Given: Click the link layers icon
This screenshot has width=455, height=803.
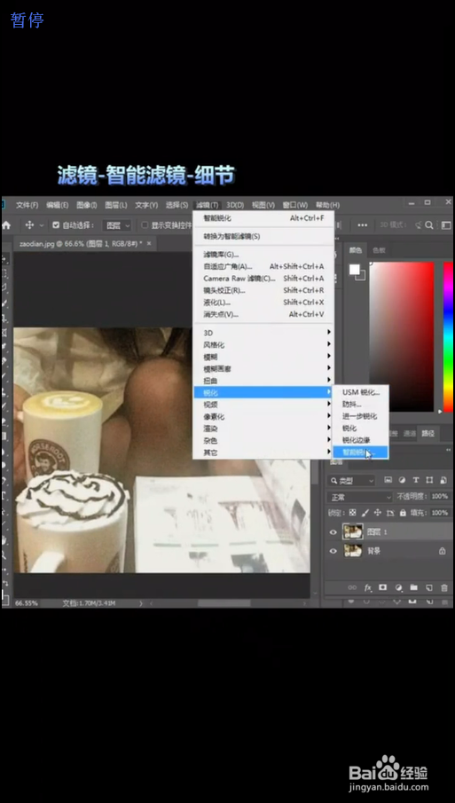Looking at the screenshot, I should 352,587.
